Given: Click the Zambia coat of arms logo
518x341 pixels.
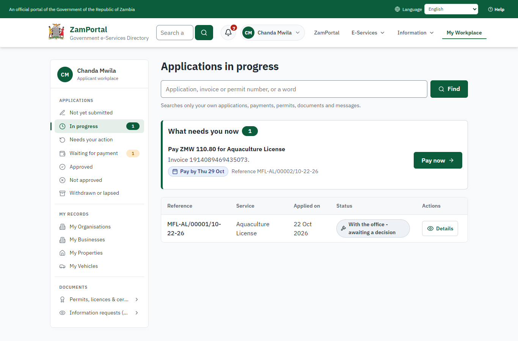Looking at the screenshot, I should (x=57, y=32).
